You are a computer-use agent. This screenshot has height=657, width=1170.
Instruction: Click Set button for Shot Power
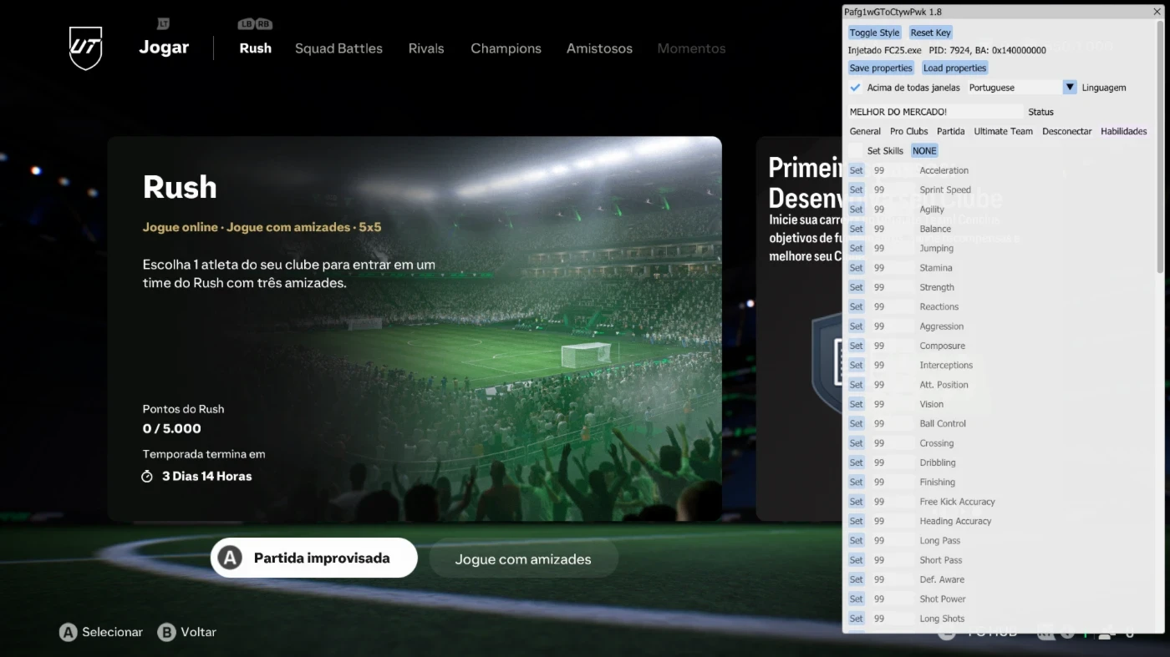click(856, 599)
